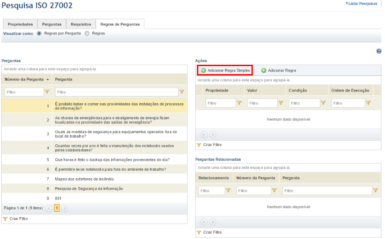Go to next page in Perguntas pager

(65, 208)
